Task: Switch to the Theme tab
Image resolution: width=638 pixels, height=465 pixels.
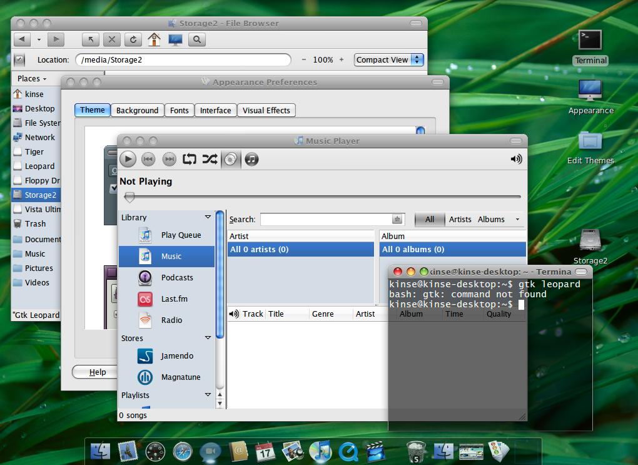Action: click(x=93, y=110)
